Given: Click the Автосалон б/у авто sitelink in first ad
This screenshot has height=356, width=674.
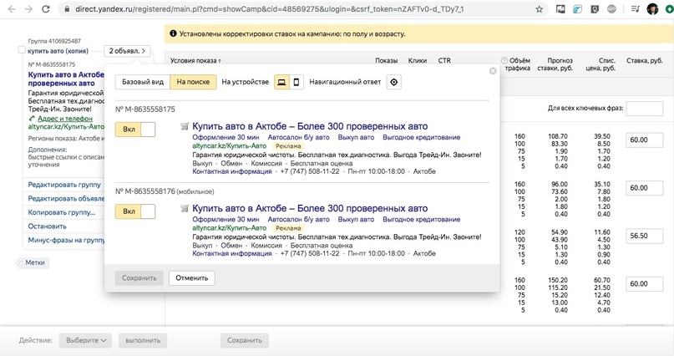Looking at the screenshot, I should coord(298,138).
